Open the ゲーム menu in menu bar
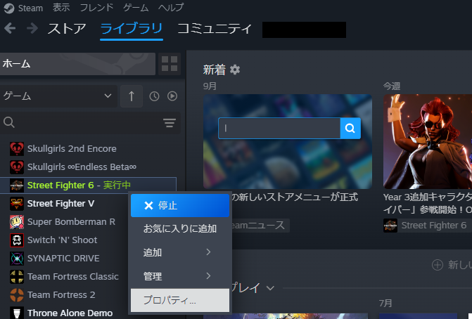The width and height of the screenshot is (472, 319). 136,8
